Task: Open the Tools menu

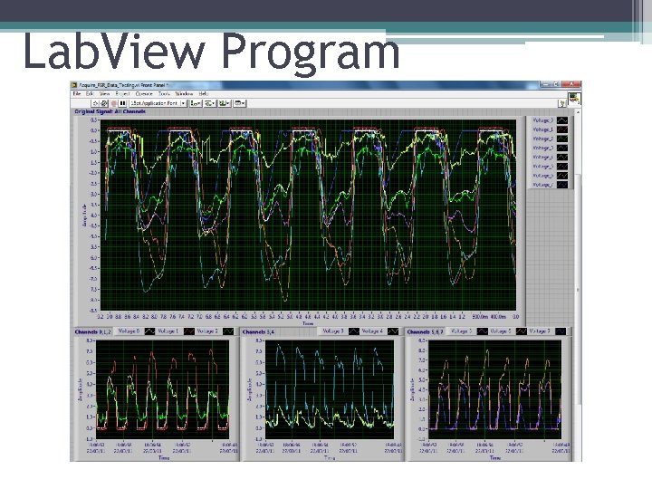Action: pyautogui.click(x=164, y=93)
